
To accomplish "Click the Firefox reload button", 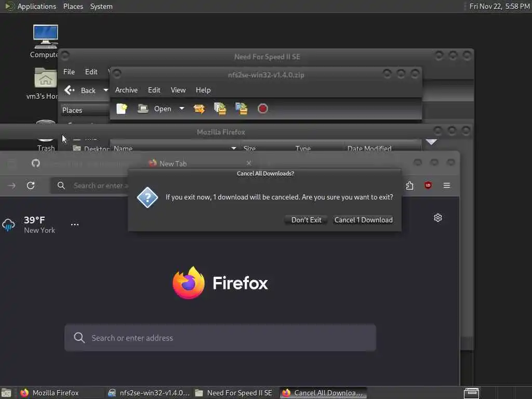I will 31,185.
